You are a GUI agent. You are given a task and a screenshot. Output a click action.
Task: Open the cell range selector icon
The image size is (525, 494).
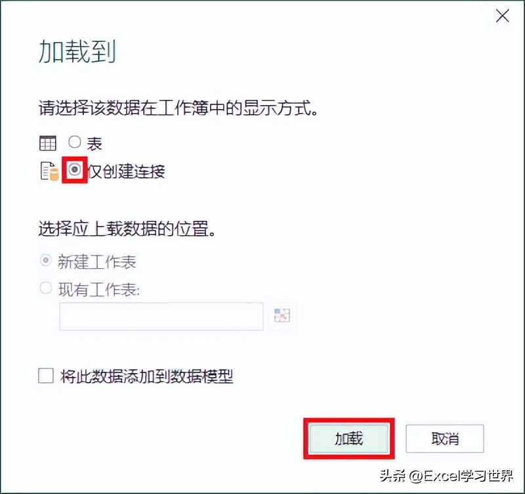click(282, 315)
